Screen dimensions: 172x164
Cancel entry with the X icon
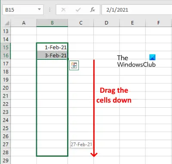tap(63, 10)
